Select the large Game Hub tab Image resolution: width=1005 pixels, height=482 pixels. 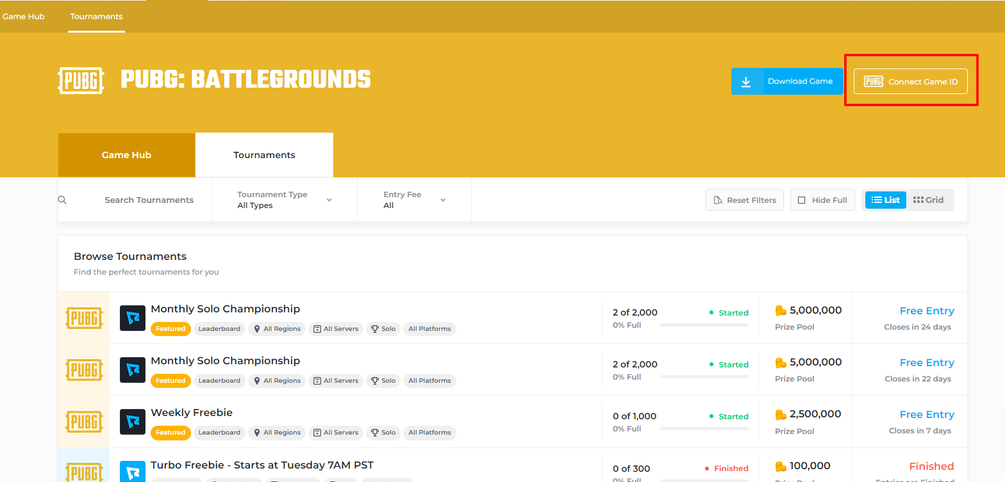pyautogui.click(x=126, y=155)
